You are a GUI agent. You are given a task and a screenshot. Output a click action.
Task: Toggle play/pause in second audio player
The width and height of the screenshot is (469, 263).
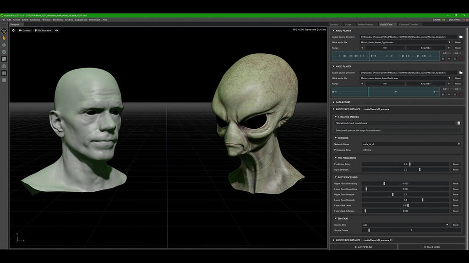point(443,95)
